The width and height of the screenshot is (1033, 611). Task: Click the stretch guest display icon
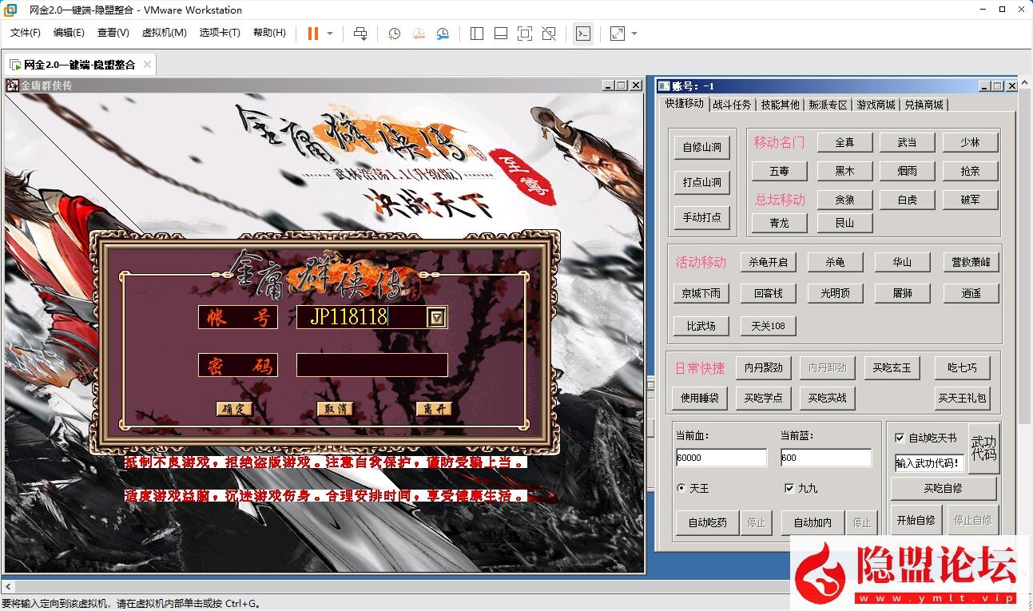click(x=618, y=34)
